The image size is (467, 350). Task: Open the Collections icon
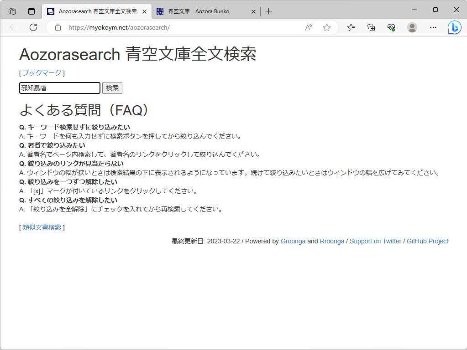tap(370, 27)
